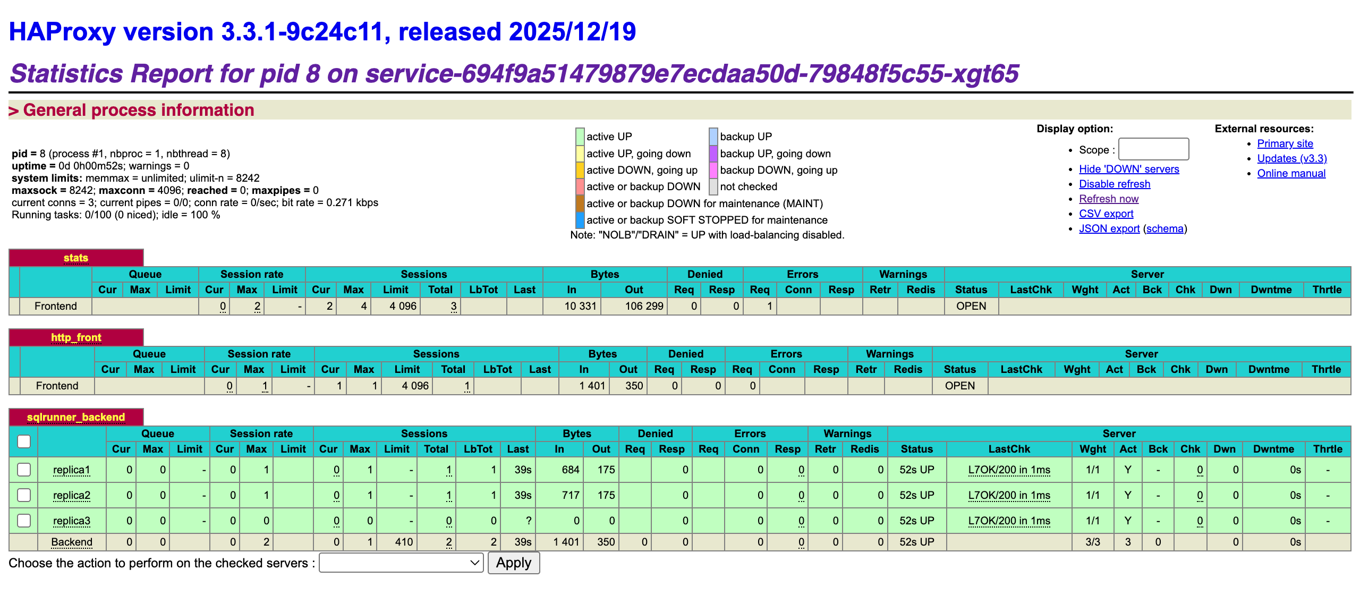Click the Disable refresh link

coord(1115,184)
